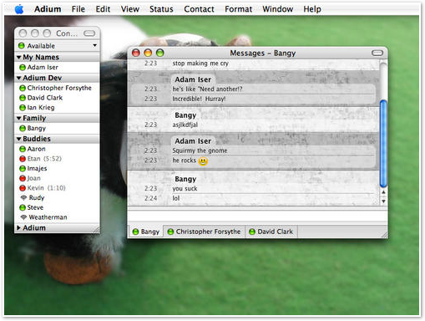Click the chat scroll up arrow
This screenshot has height=321, width=425.
coord(383,192)
